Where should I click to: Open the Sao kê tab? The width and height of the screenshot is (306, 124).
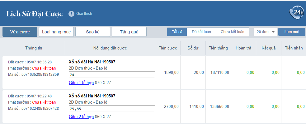[92, 32]
